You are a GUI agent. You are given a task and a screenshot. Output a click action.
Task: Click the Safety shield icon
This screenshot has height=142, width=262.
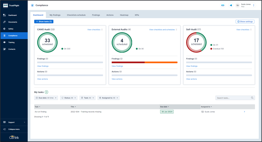click(4, 29)
